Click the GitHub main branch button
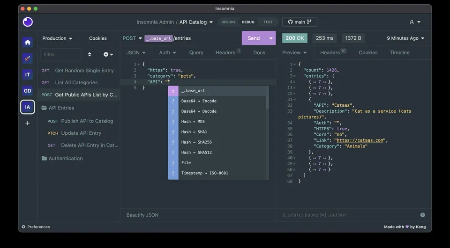The width and height of the screenshot is (450, 248). [300, 22]
